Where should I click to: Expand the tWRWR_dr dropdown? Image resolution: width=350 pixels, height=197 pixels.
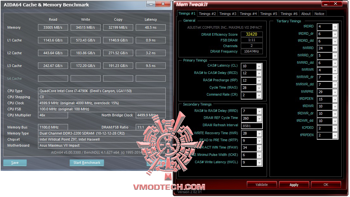pyautogui.click(x=335, y=77)
